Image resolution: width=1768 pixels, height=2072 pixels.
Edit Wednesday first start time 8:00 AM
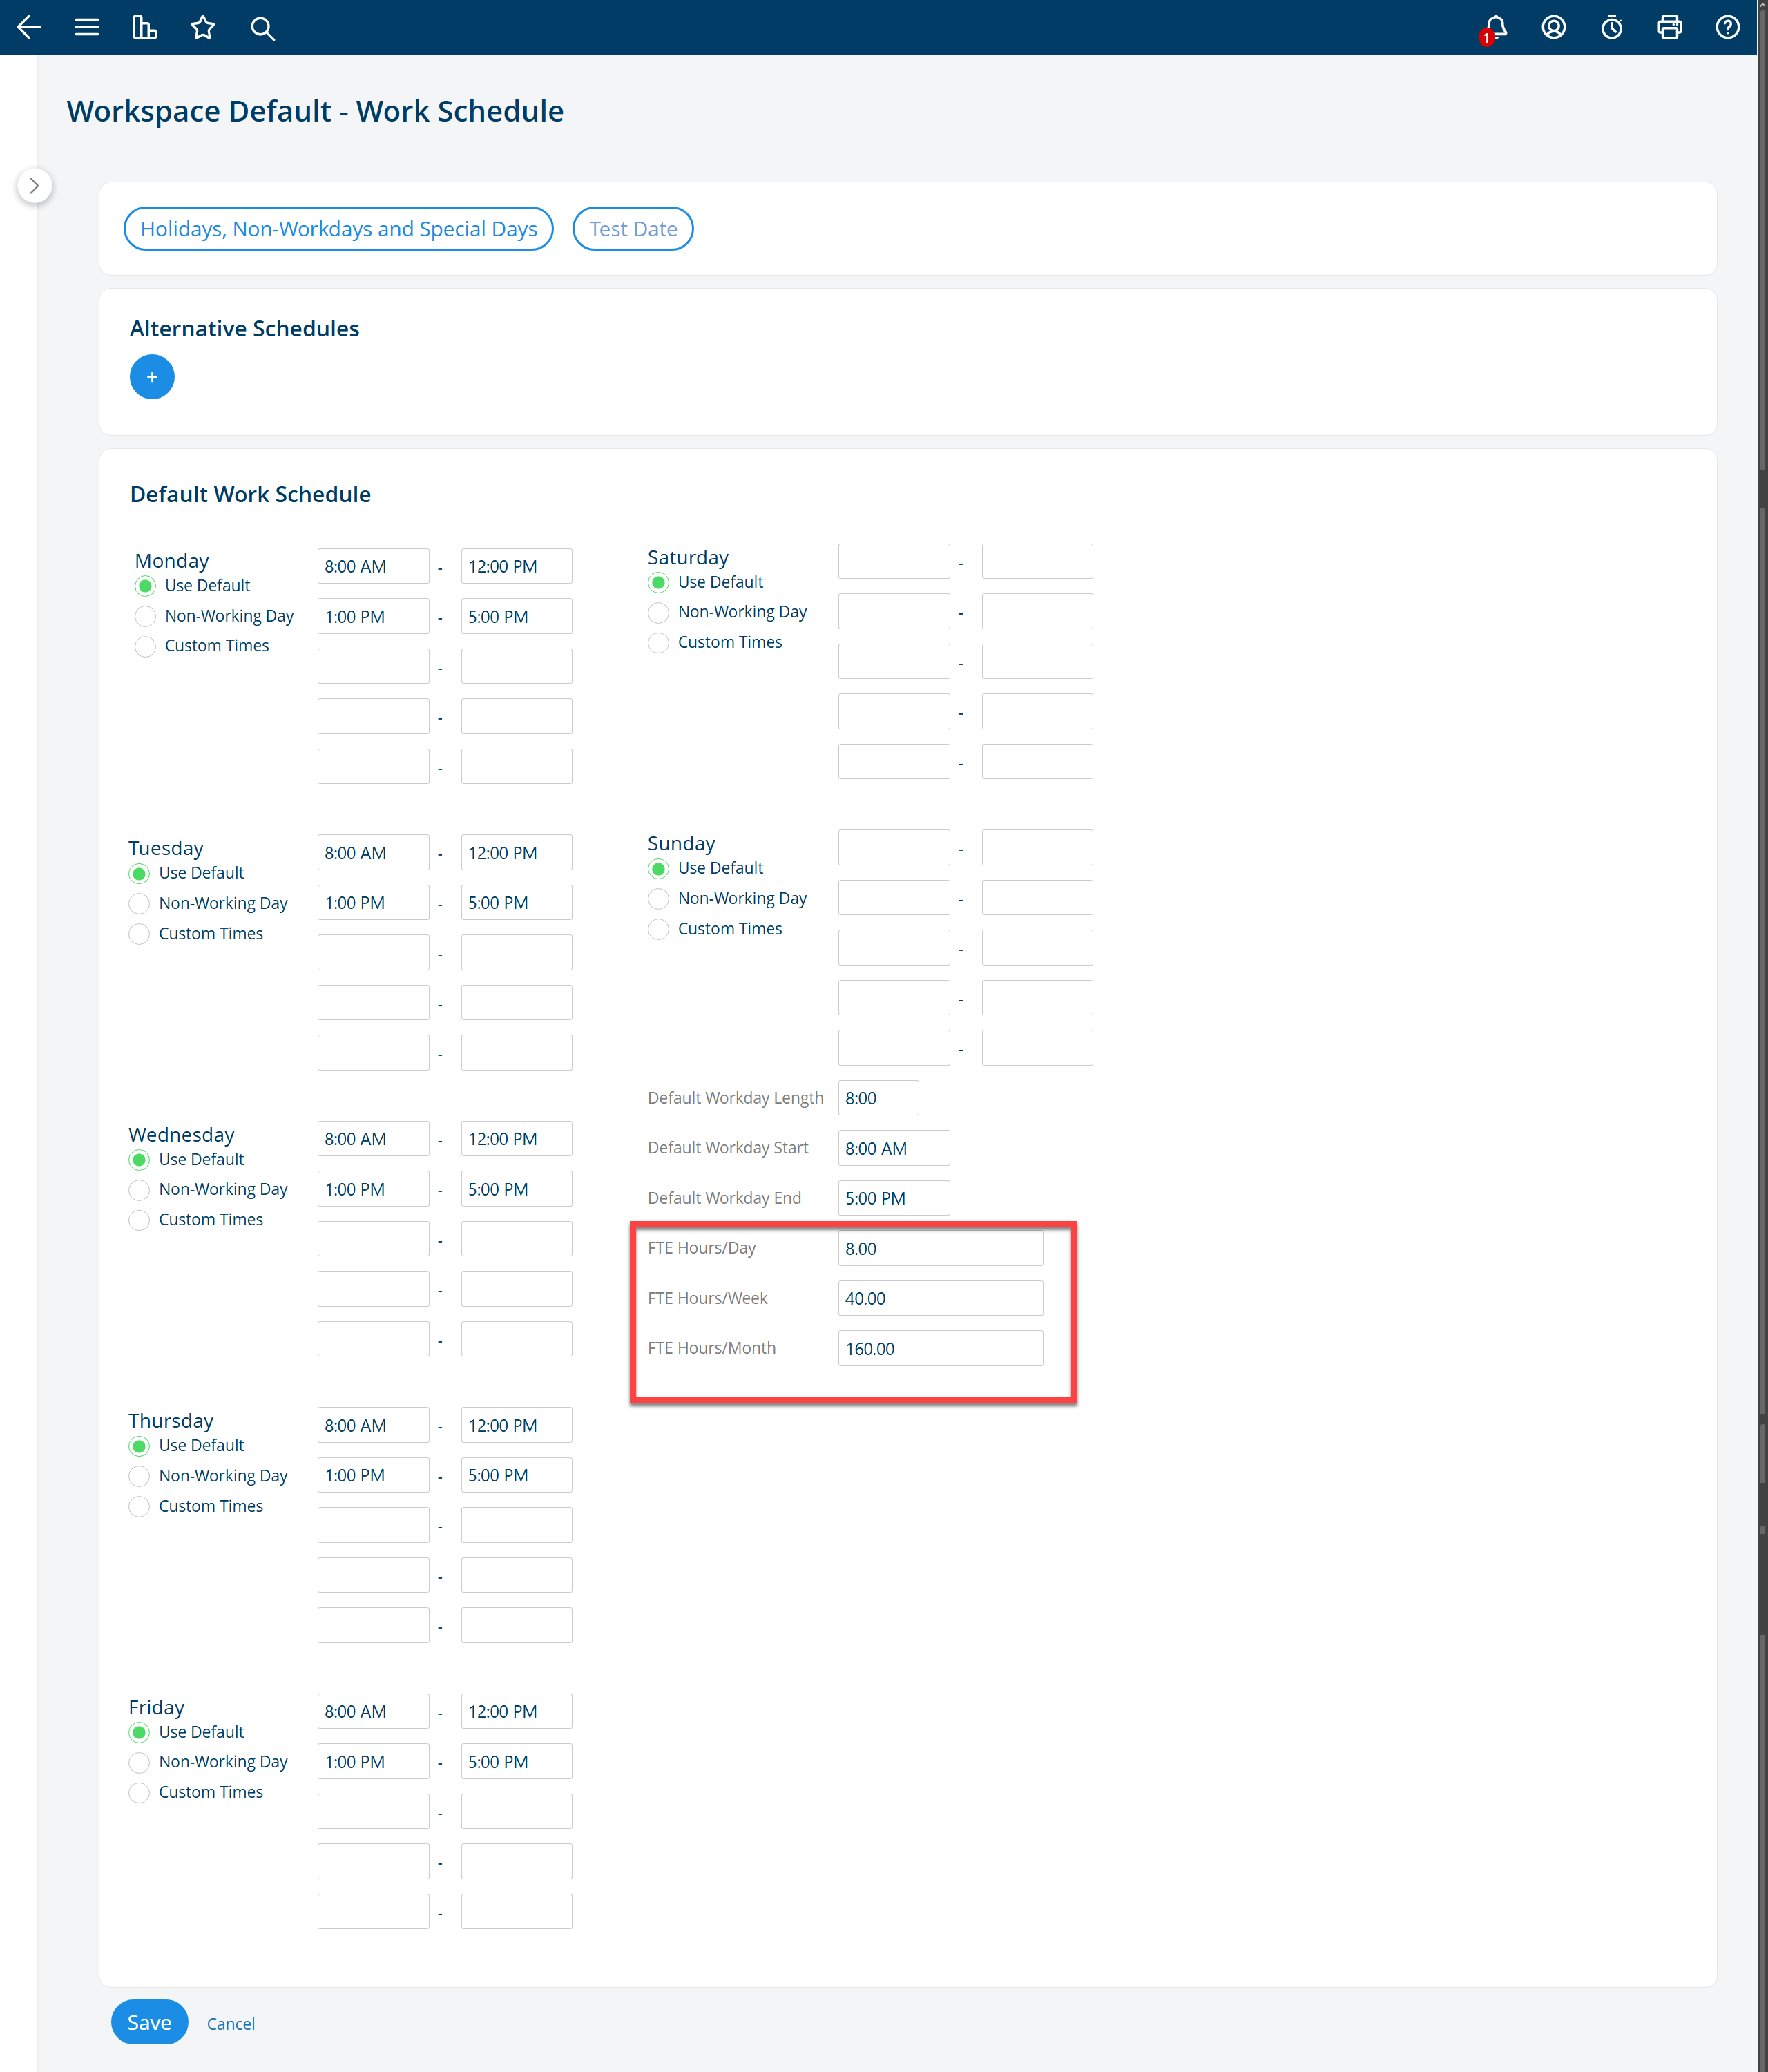pos(373,1139)
